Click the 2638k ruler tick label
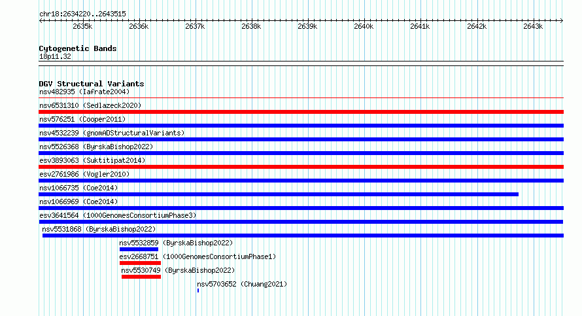The image size is (582, 316). tap(251, 26)
